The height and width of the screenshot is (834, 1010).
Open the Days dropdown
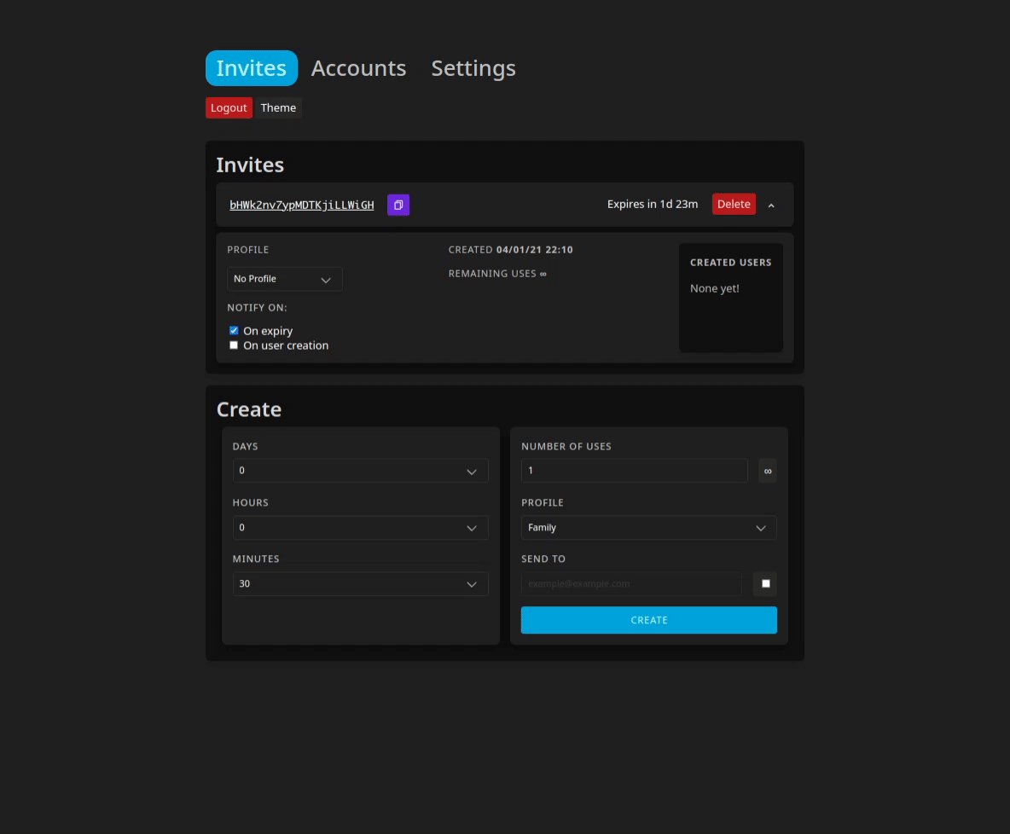[360, 471]
